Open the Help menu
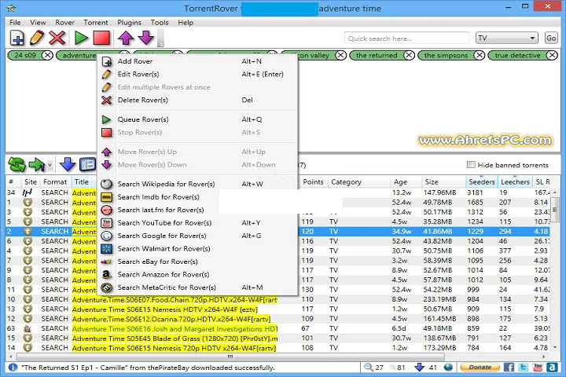 [x=186, y=22]
